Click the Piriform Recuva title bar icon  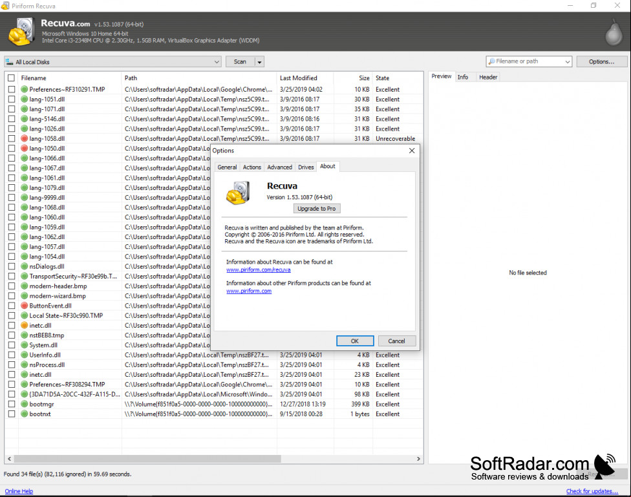pyautogui.click(x=5, y=6)
